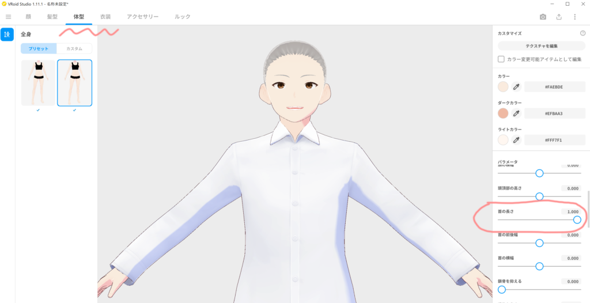Open the 衣装 tab

(x=105, y=17)
